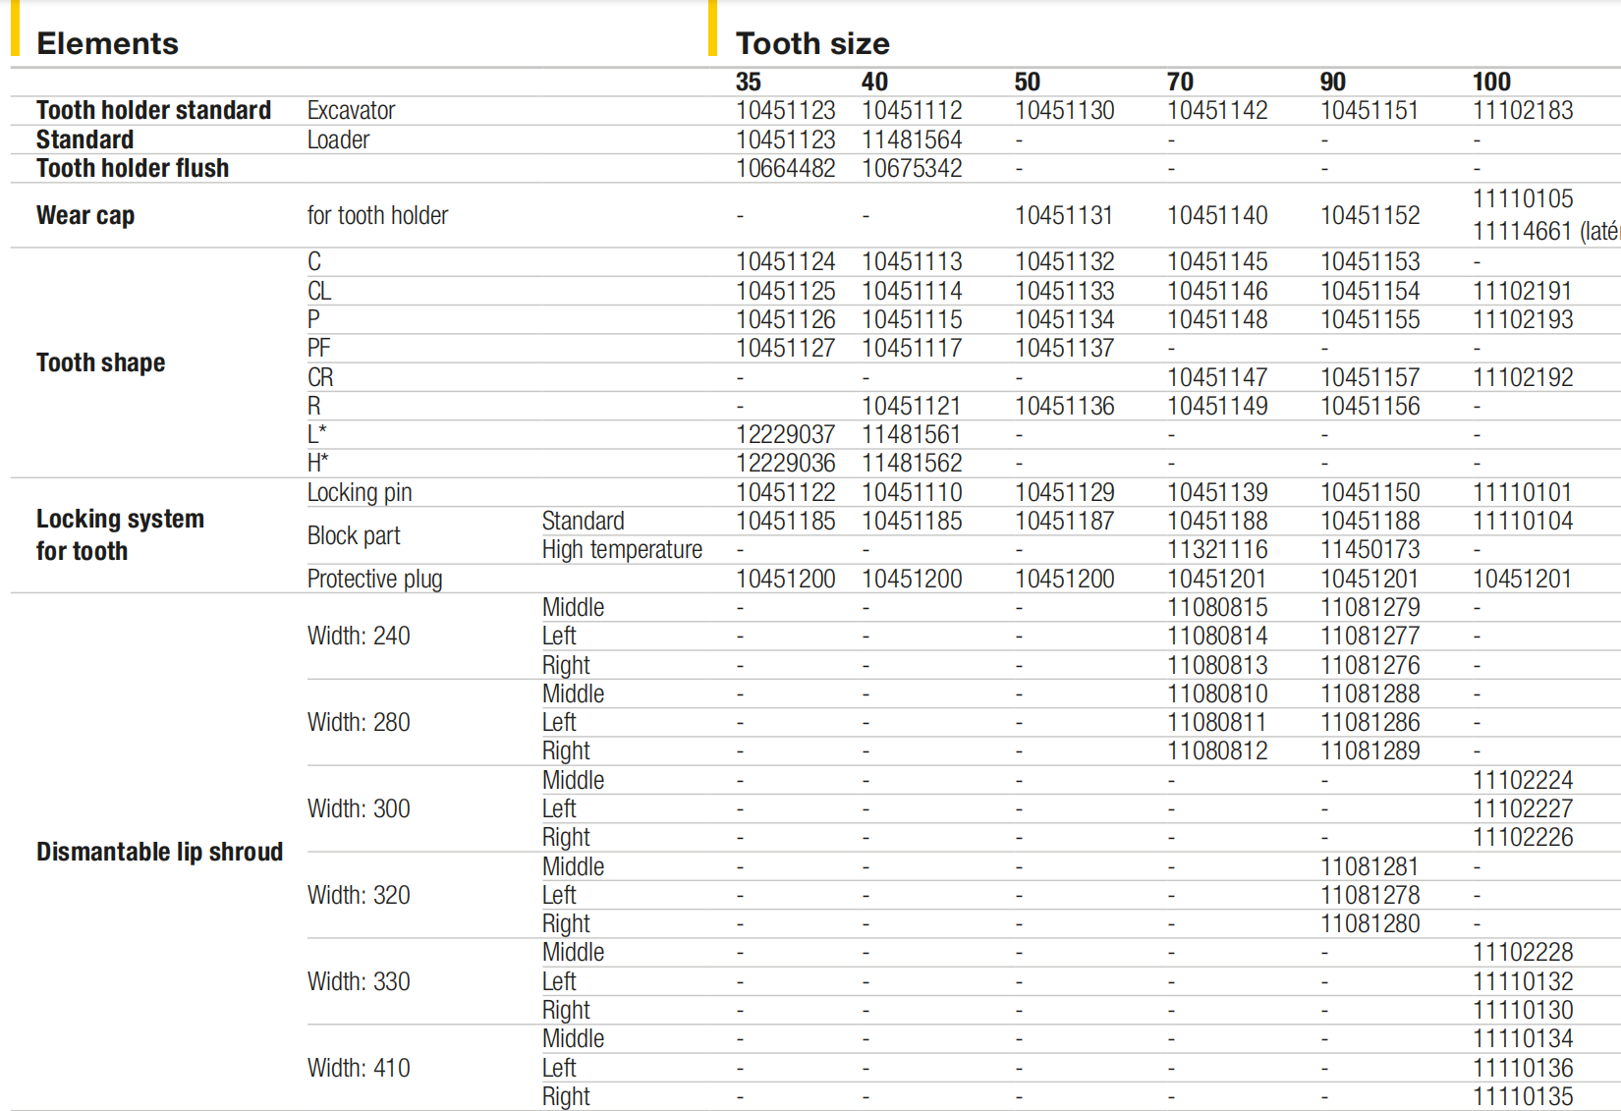Select the tooth size 100 column header
The width and height of the screenshot is (1621, 1111).
tap(1491, 82)
